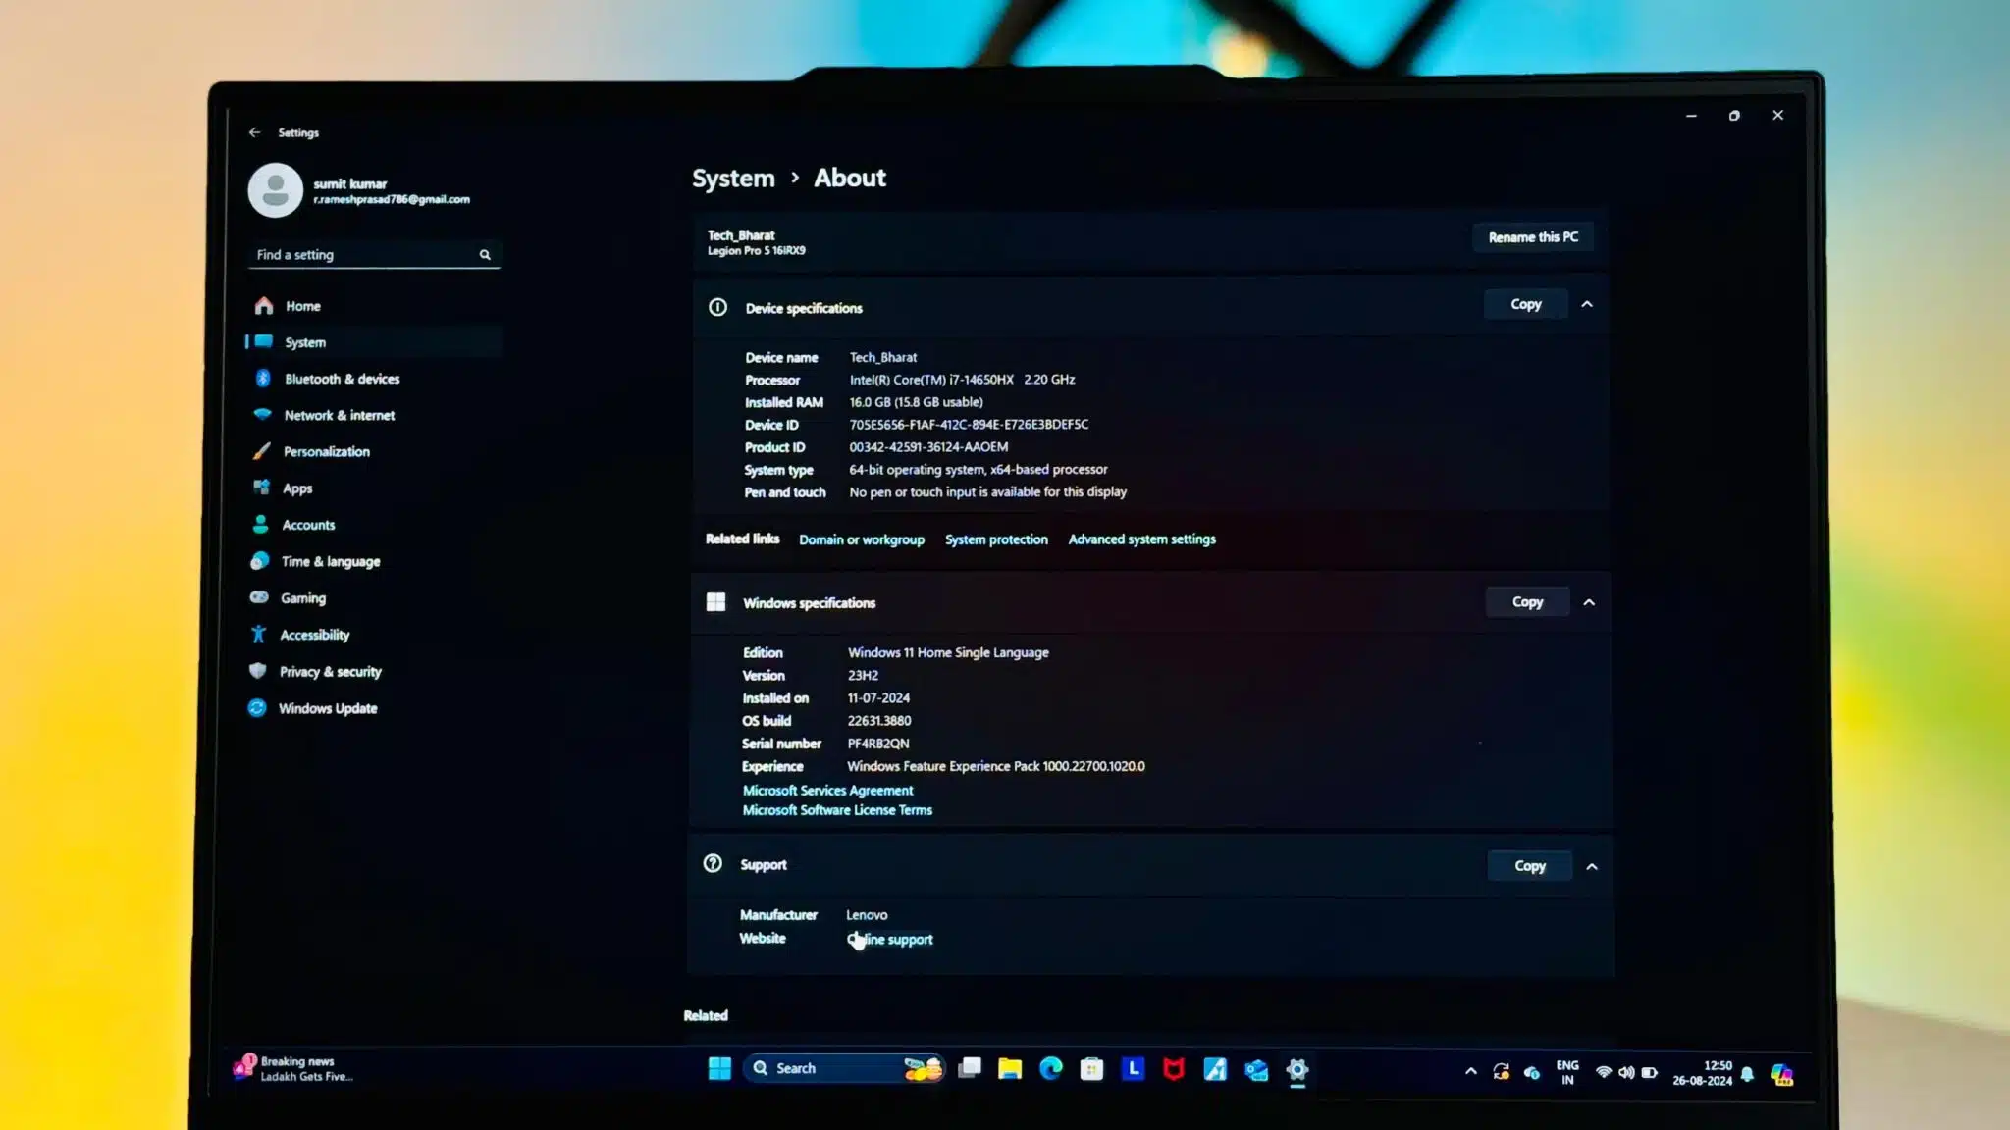
Task: Click the McAfee icon on the taskbar
Action: (1174, 1068)
